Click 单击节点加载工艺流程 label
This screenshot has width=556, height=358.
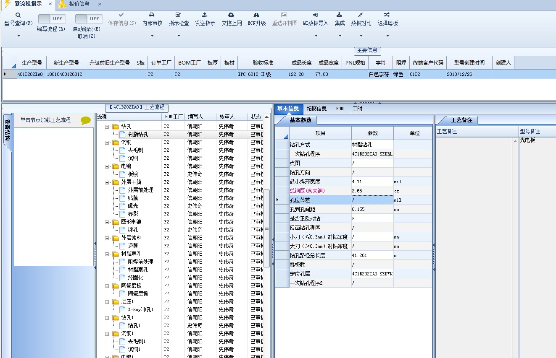(45, 120)
